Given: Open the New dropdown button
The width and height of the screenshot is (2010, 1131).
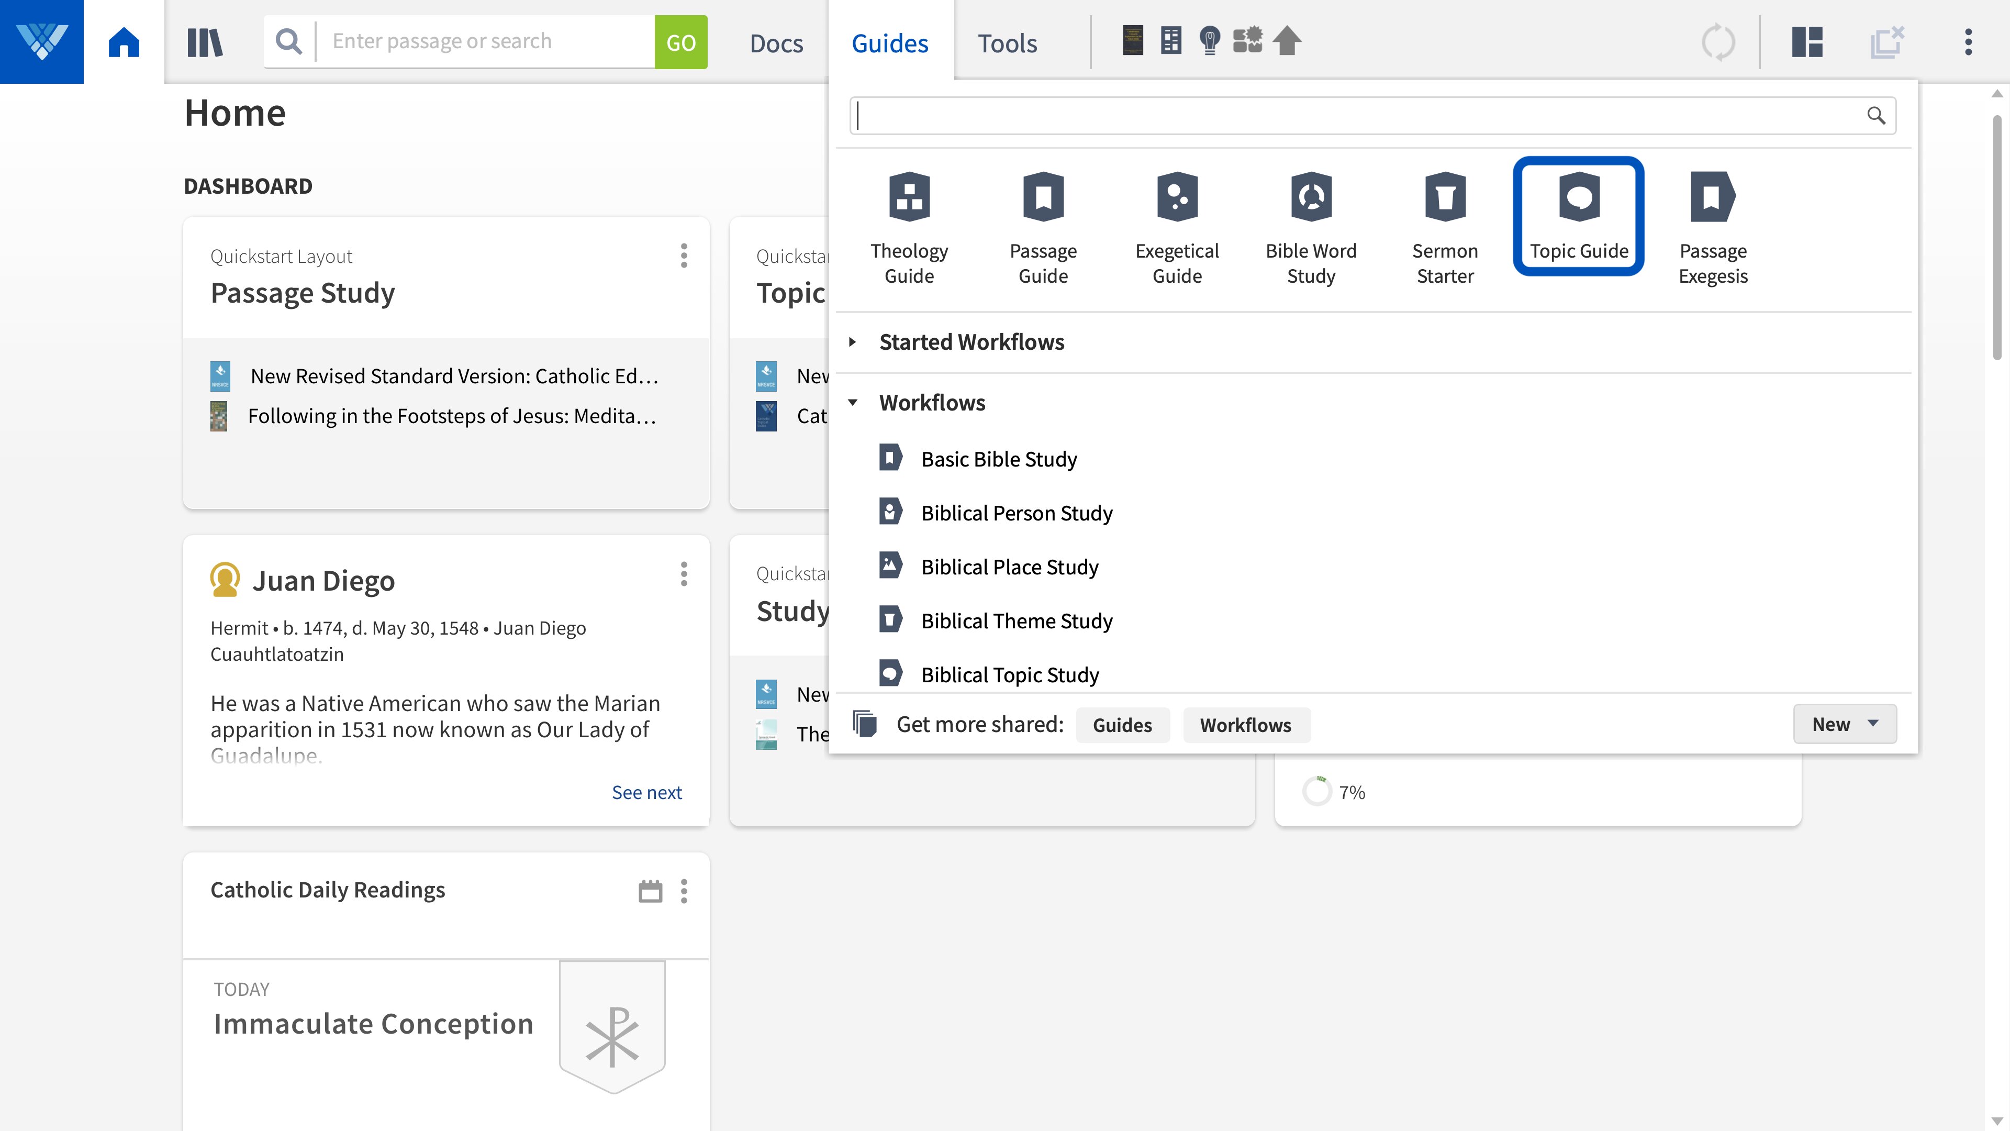Looking at the screenshot, I should tap(1845, 724).
